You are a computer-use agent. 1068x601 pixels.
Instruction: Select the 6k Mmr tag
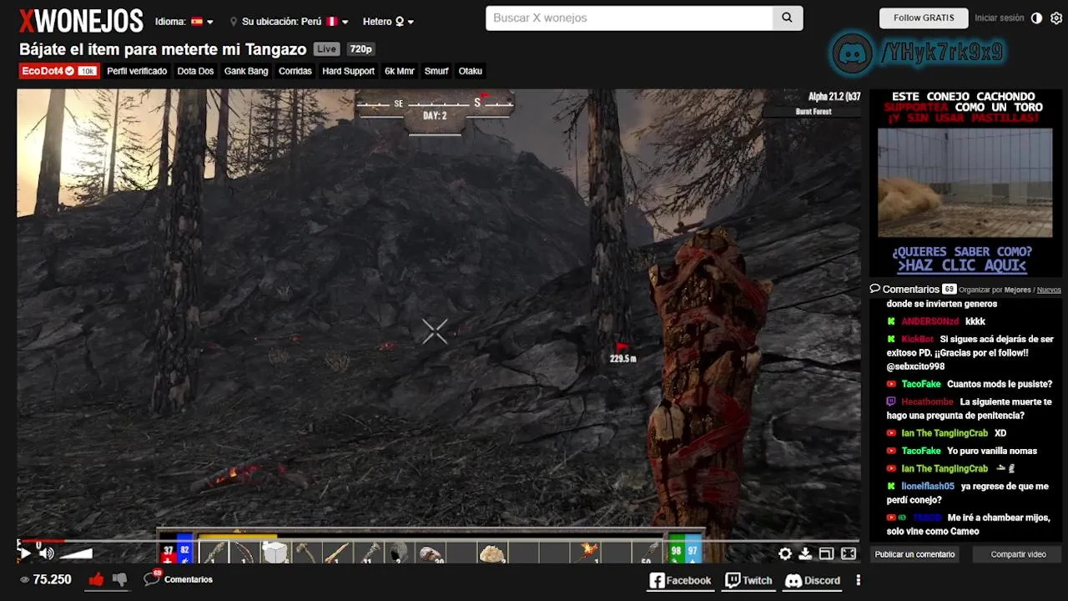[x=400, y=71]
